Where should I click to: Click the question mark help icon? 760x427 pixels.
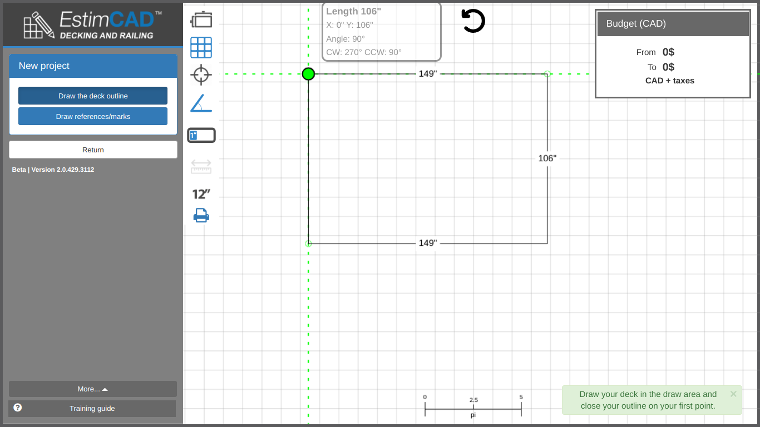click(x=18, y=408)
